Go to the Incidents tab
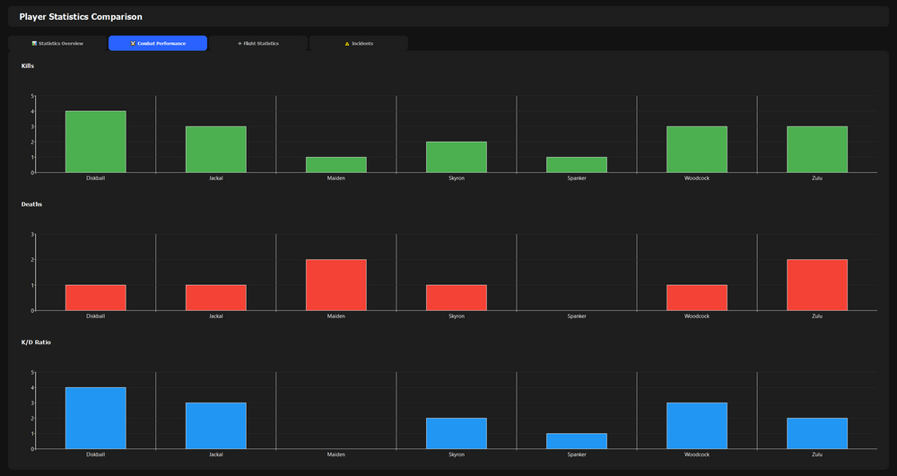The width and height of the screenshot is (897, 476). [x=359, y=43]
